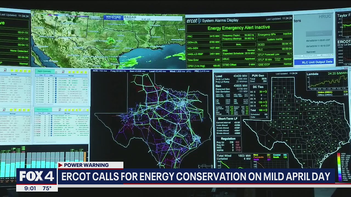351x197 pixels.
Task: Click the Freq: 59.983 Hz readout above grid map
Action: click(118, 71)
